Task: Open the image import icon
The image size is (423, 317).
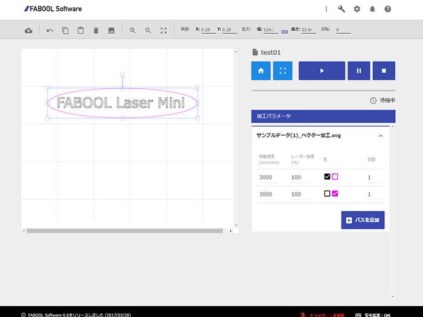Action: click(x=111, y=30)
